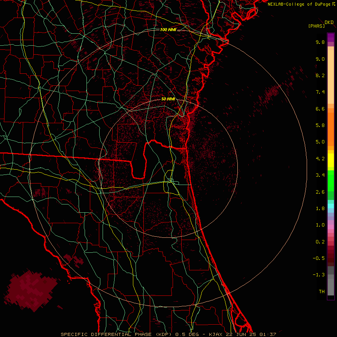Click the NEXLAB-College of DuPage label
The image size is (337, 337).
pos(299,4)
